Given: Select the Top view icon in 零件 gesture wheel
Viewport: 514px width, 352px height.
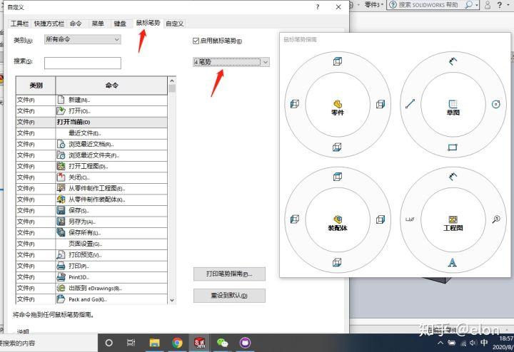Looking at the screenshot, I should pyautogui.click(x=337, y=61).
